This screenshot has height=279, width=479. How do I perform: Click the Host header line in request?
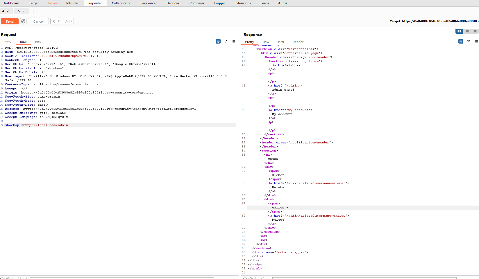pyautogui.click(x=69, y=52)
